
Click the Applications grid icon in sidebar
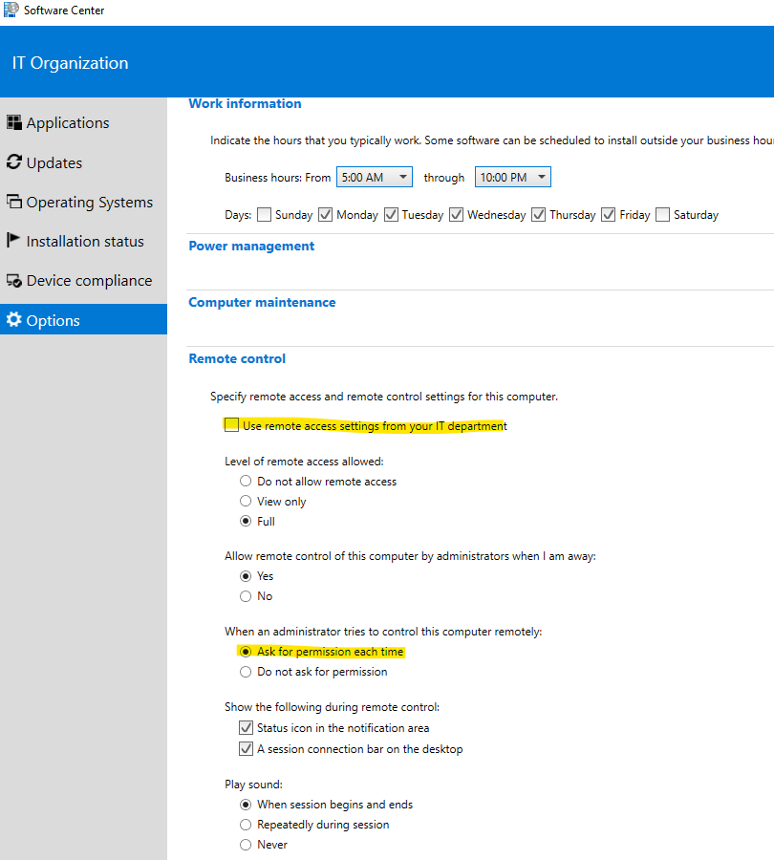click(x=16, y=122)
